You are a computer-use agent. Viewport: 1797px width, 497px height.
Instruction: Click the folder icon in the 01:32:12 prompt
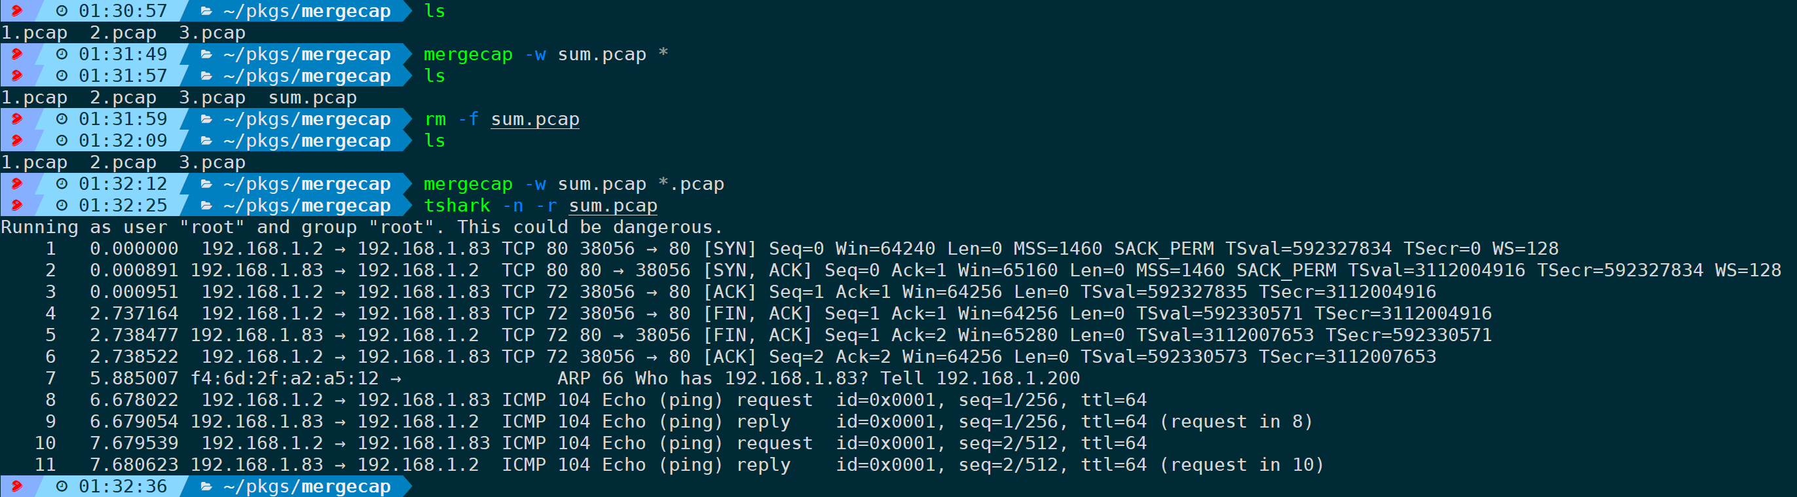pyautogui.click(x=206, y=184)
